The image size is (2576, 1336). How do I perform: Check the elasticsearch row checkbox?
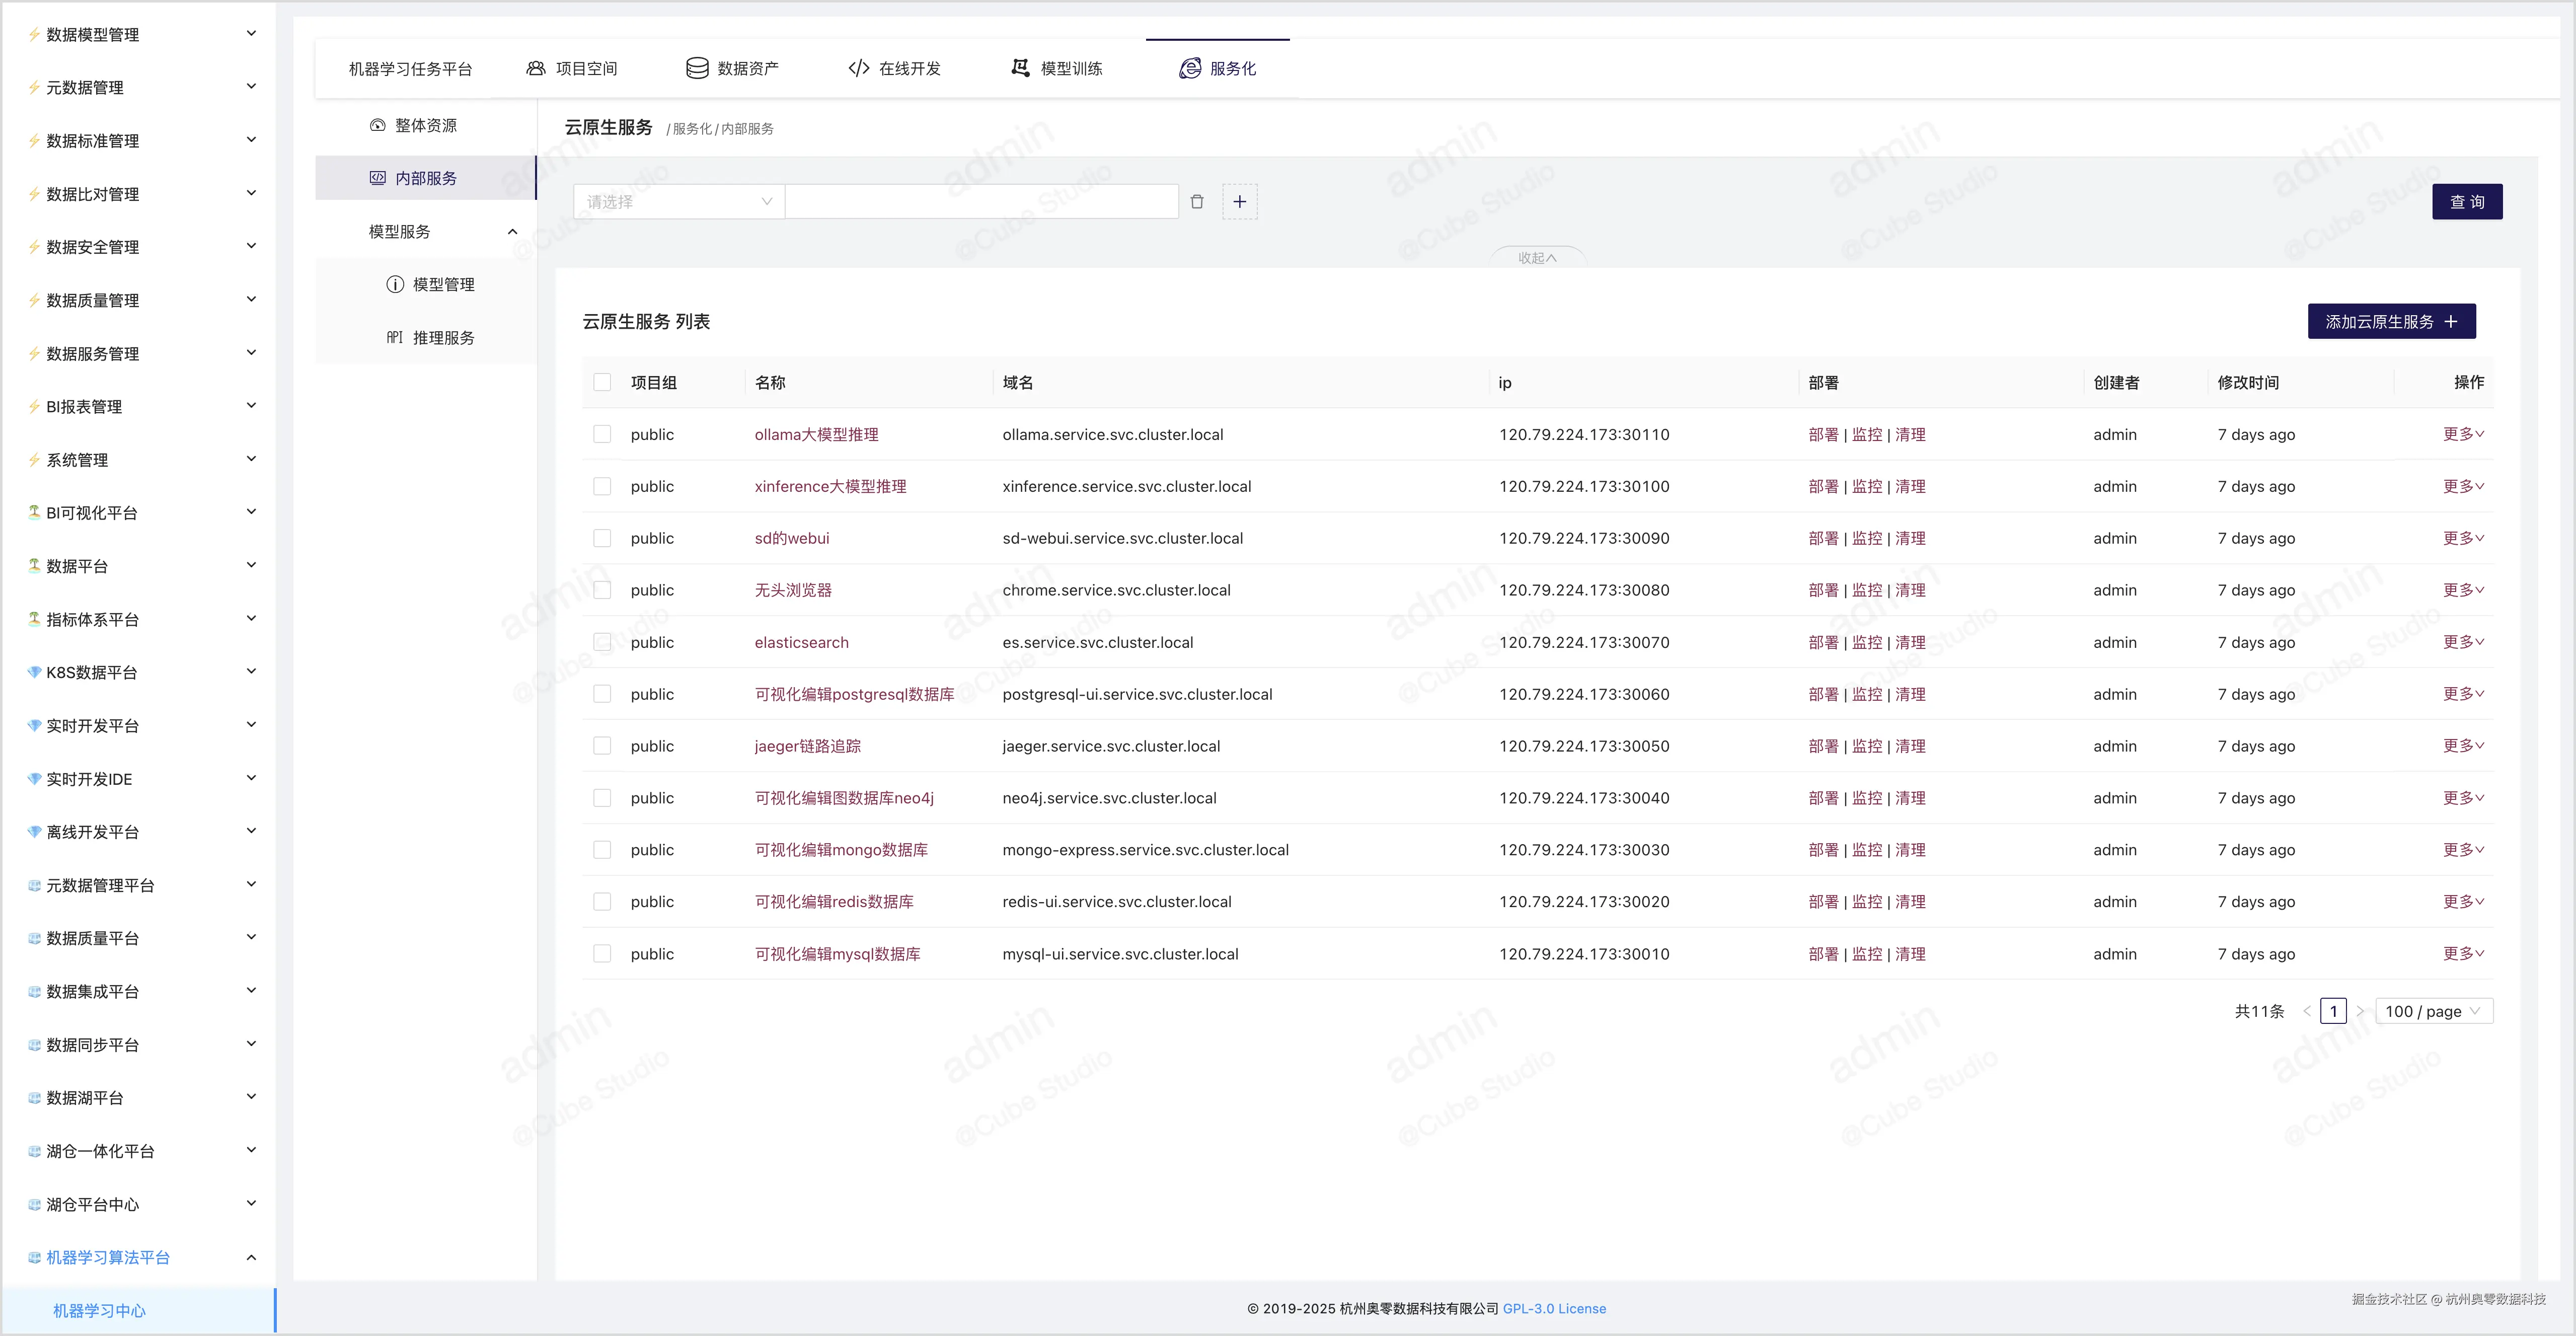click(602, 642)
